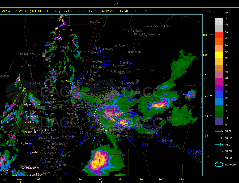This screenshot has height=183, width=239.
Task: Click the 'Divisadero' place label
Action: click(x=130, y=83)
